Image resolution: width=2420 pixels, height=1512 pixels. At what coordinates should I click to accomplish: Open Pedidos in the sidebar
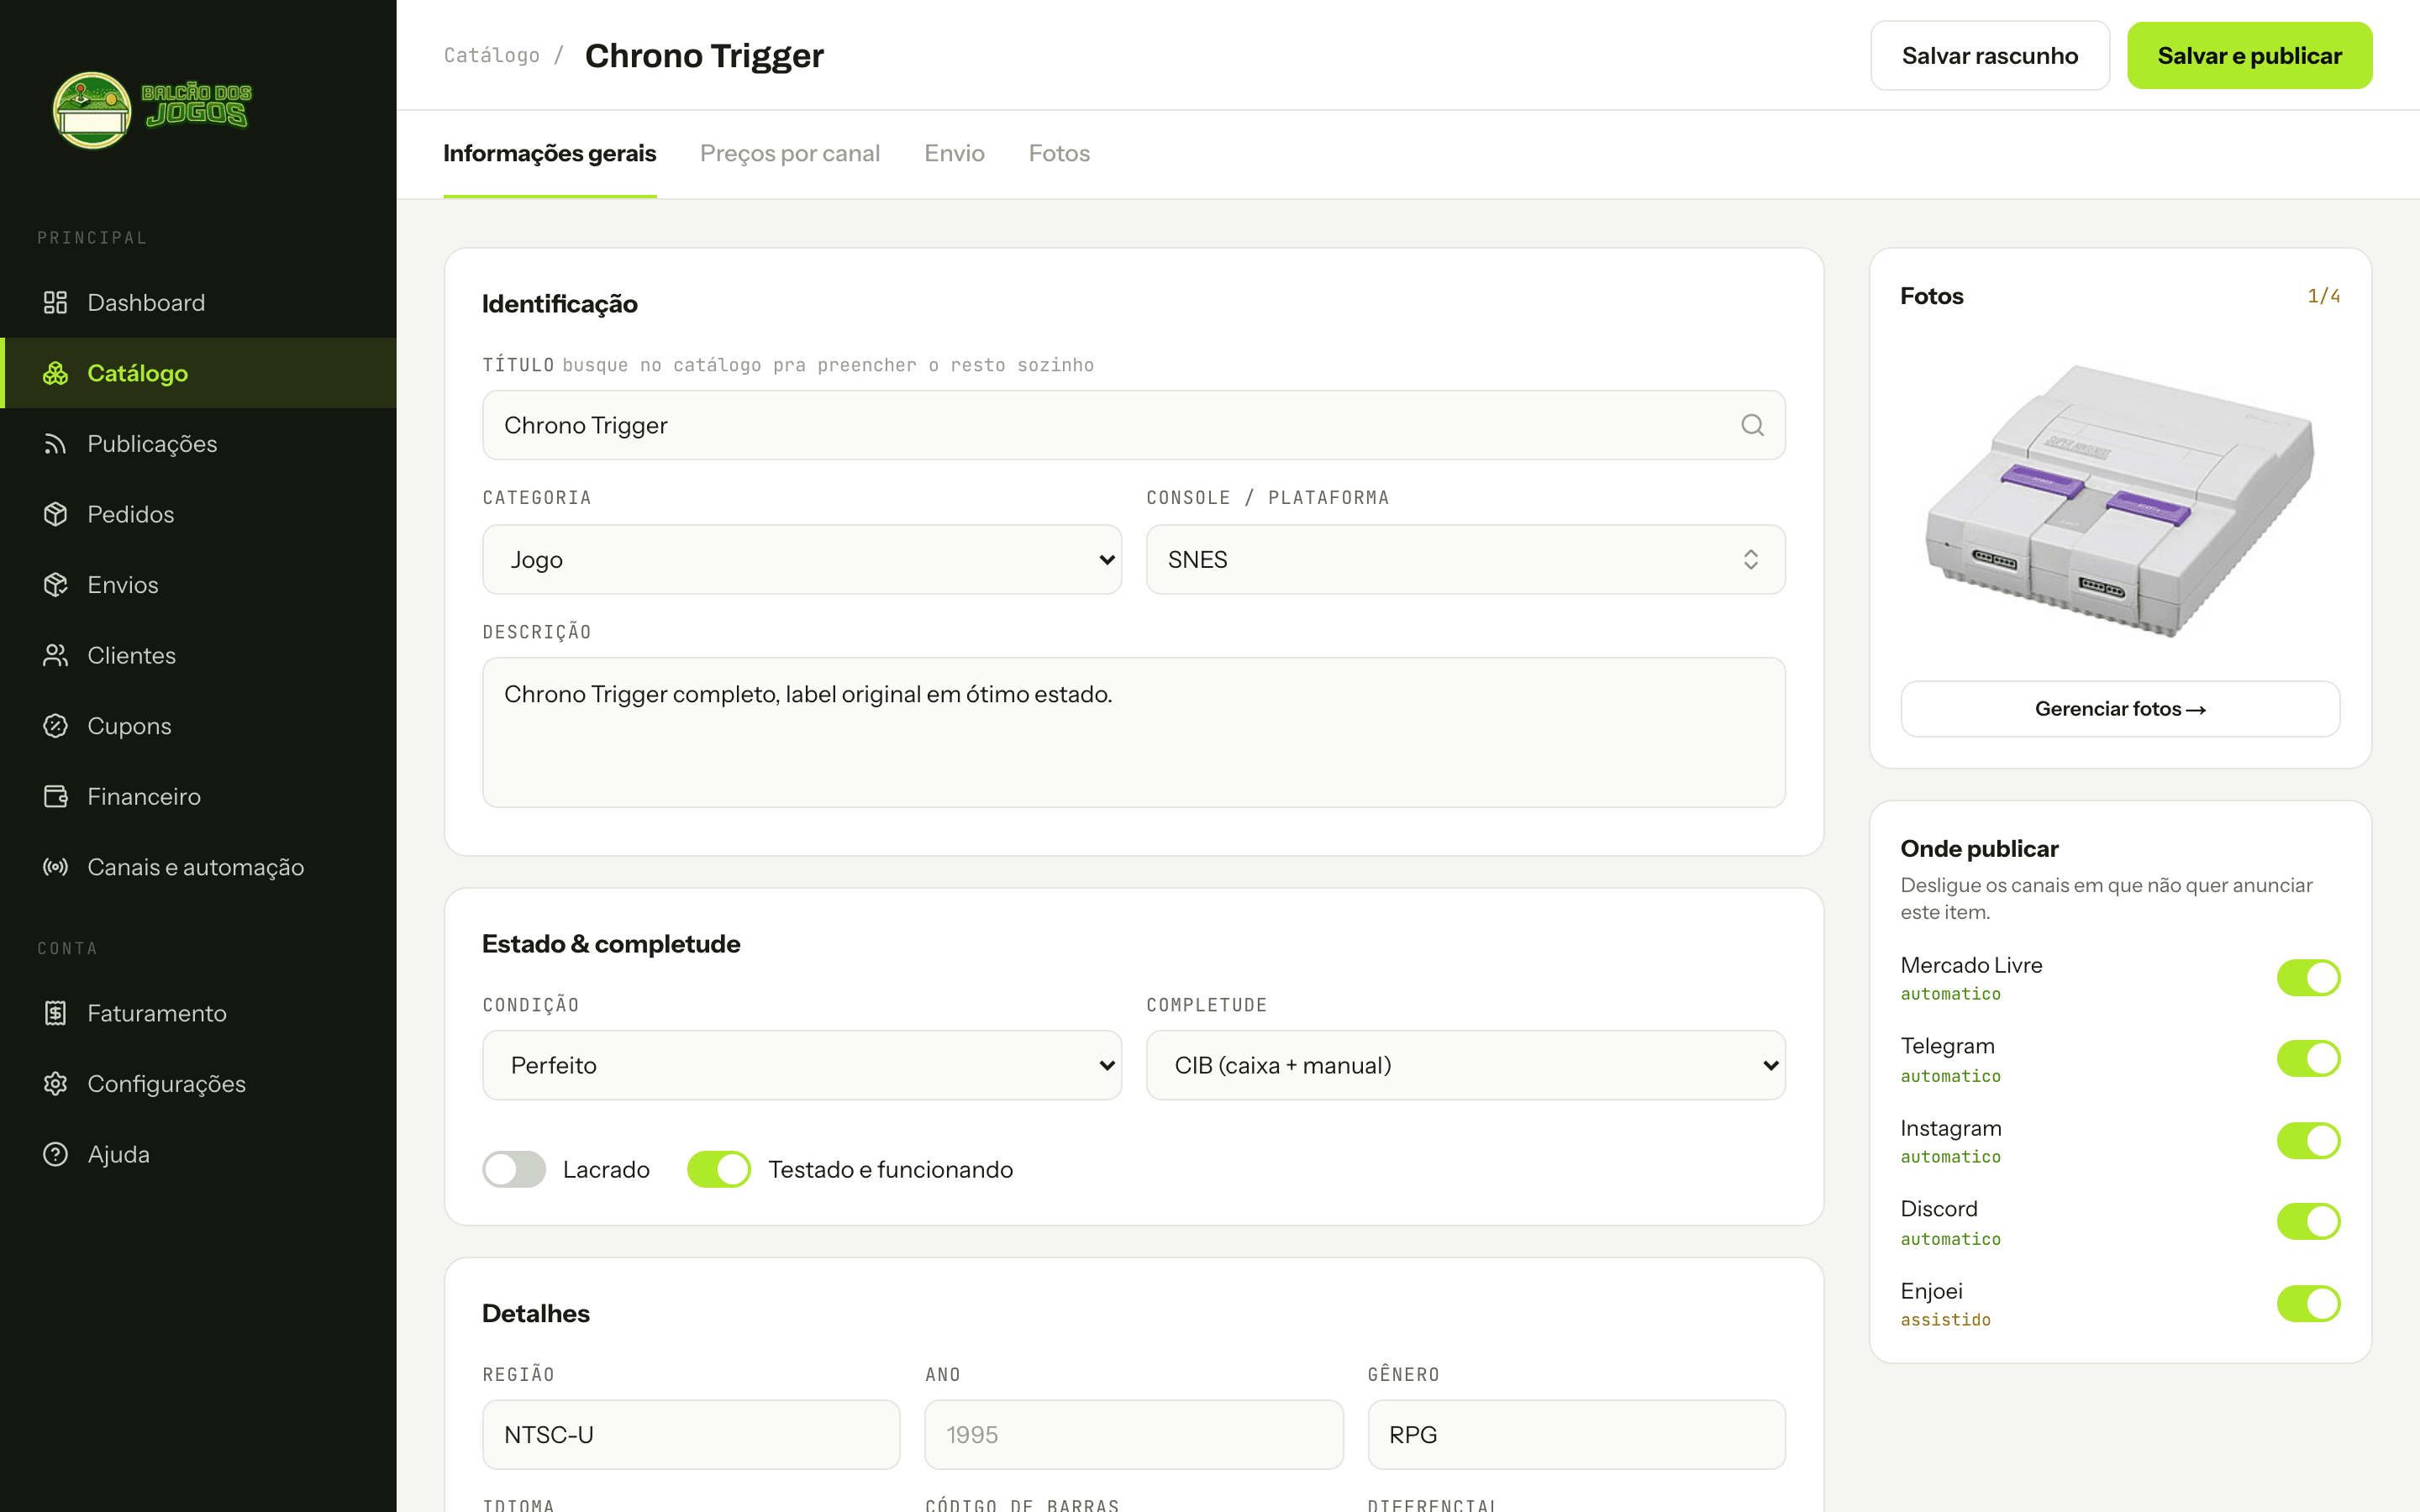tap(198, 514)
